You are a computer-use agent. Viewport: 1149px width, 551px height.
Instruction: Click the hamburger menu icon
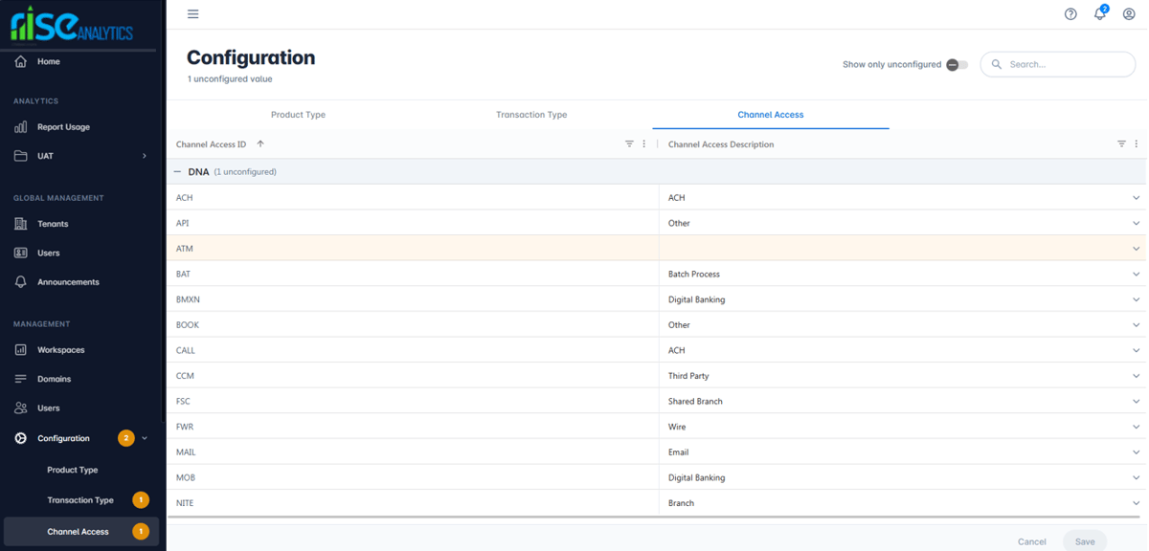pos(192,14)
